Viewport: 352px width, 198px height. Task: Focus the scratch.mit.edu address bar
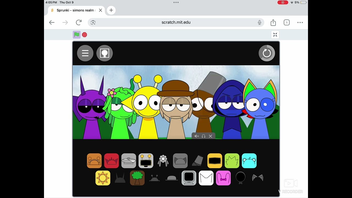tap(176, 23)
